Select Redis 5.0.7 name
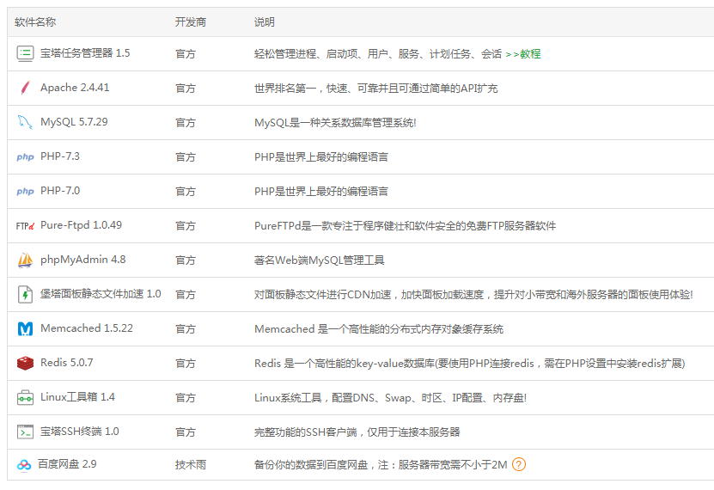This screenshot has height=490, width=714. pos(66,363)
